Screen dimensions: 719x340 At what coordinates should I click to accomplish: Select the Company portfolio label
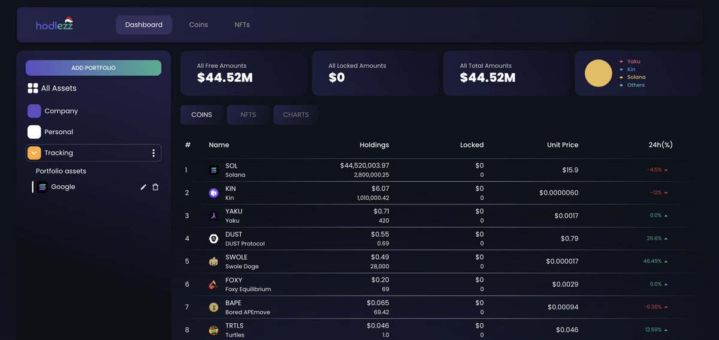pos(61,111)
